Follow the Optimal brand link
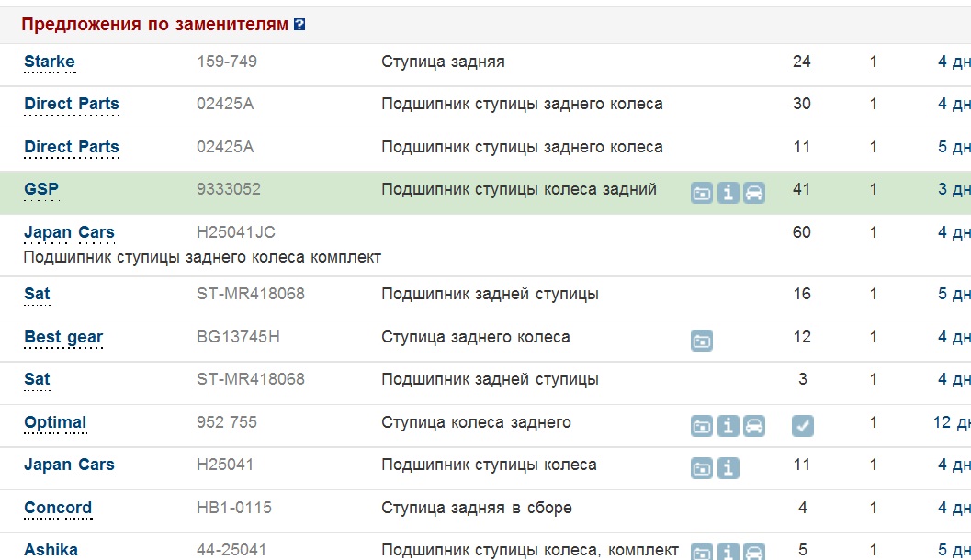This screenshot has width=971, height=560. (55, 422)
